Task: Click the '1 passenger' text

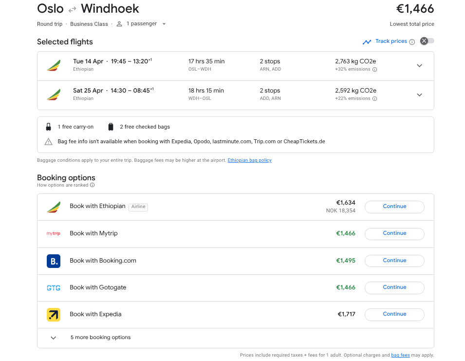Action: click(x=142, y=24)
